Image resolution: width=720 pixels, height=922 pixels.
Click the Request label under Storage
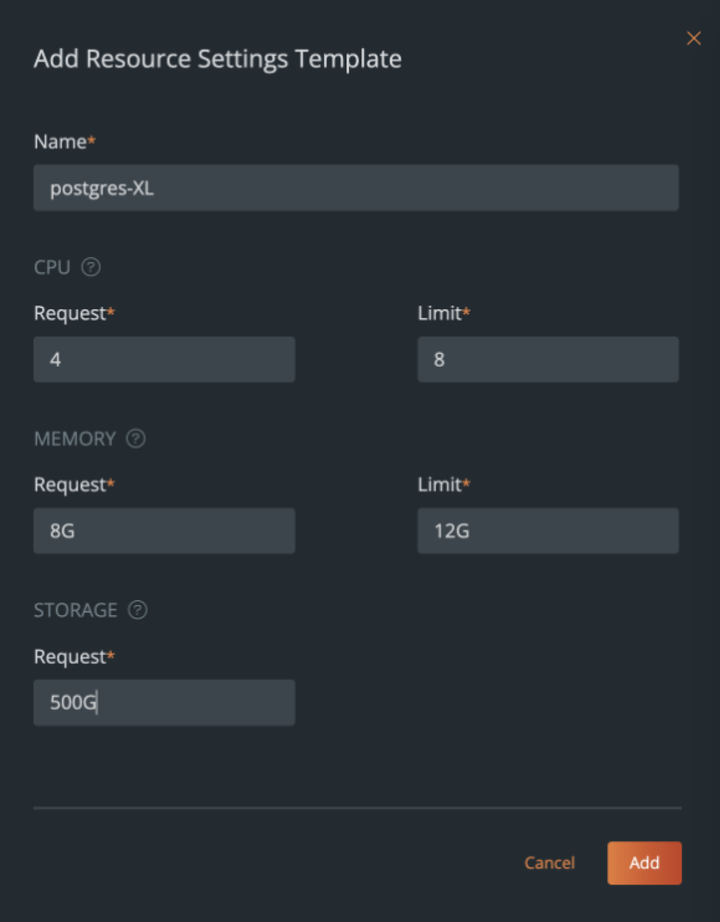[70, 657]
